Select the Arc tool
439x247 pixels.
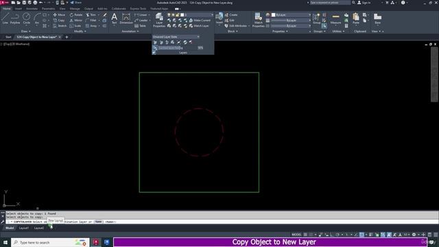pyautogui.click(x=37, y=19)
